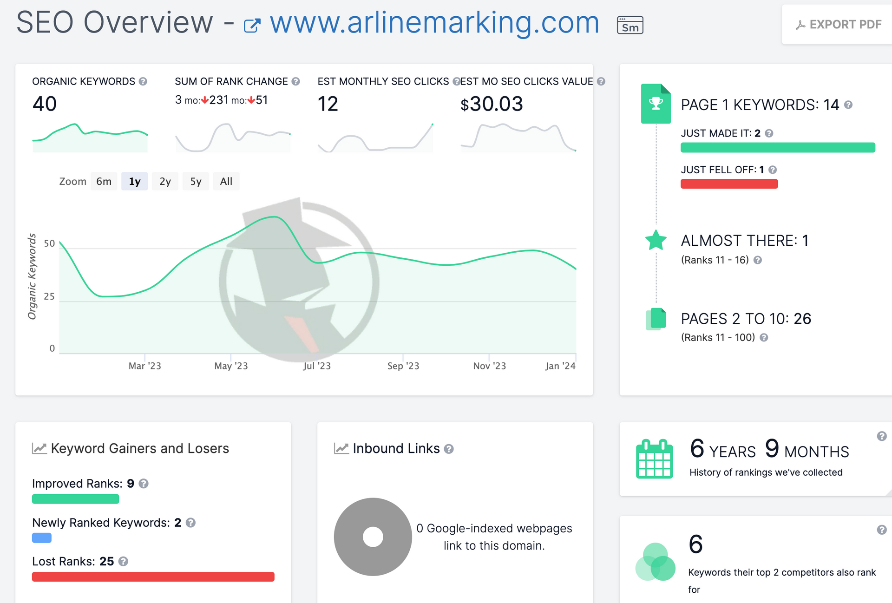The height and width of the screenshot is (603, 892).
Task: Click the Sm browser badge icon
Action: click(630, 25)
